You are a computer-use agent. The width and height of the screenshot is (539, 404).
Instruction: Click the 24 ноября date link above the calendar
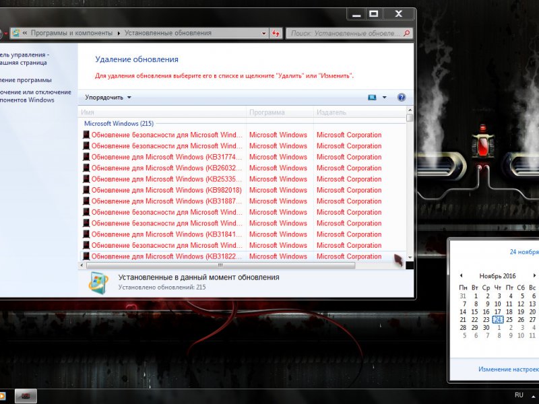[x=524, y=252]
